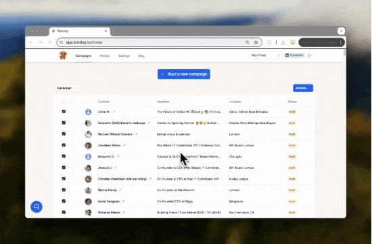The width and height of the screenshot is (372, 244).
Task: Open link arrow in Entrepreneur & operator row
Action: 136,134
